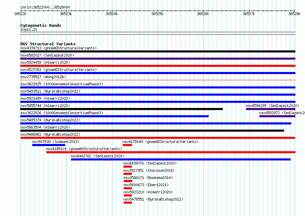Viewport: 305px width, 216px height.
Task: Select nsv5478551 (ByrskaBishop2022) label
Action: [153, 199]
